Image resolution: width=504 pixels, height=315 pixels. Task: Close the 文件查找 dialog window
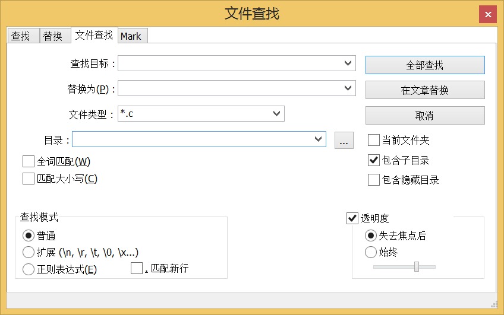click(488, 15)
